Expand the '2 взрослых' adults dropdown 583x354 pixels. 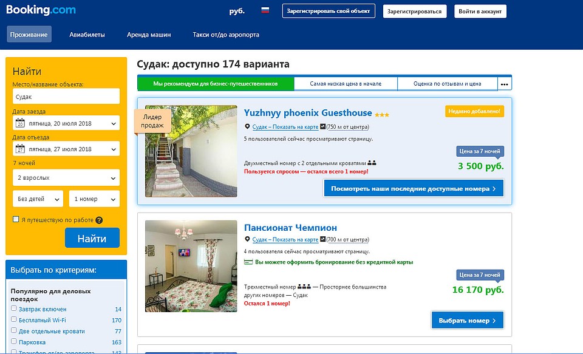[x=66, y=178]
